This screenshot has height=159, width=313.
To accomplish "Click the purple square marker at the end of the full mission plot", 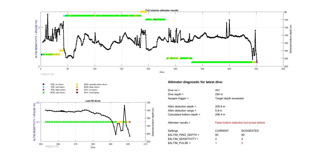I will pos(257,62).
